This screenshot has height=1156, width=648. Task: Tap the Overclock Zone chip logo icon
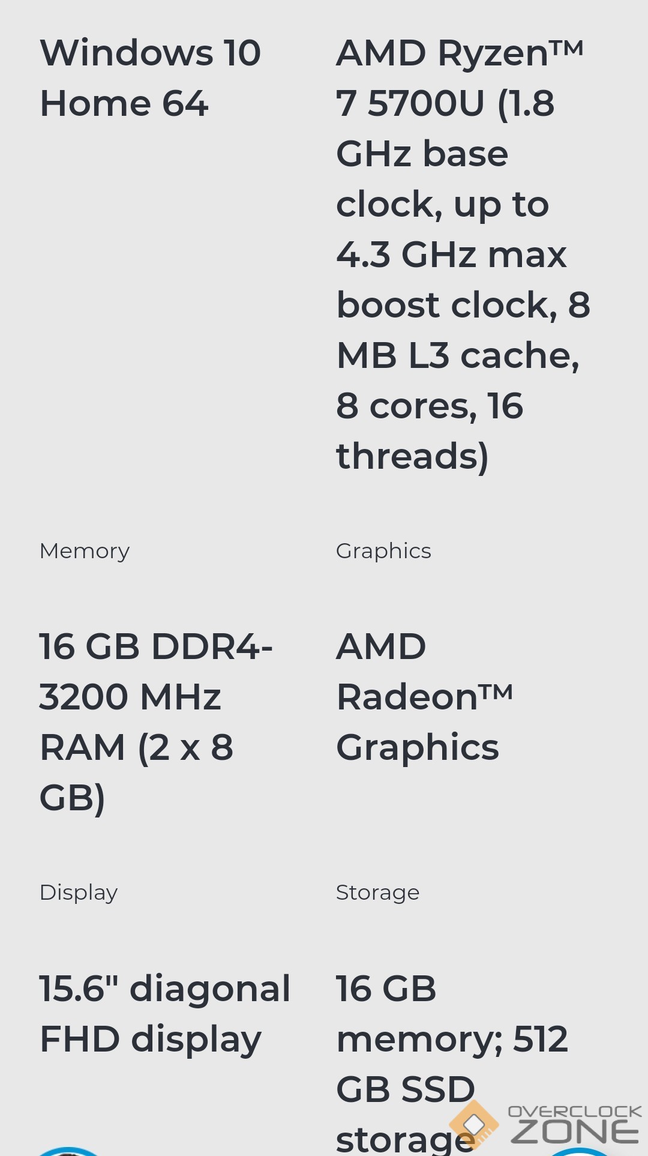tap(474, 1124)
